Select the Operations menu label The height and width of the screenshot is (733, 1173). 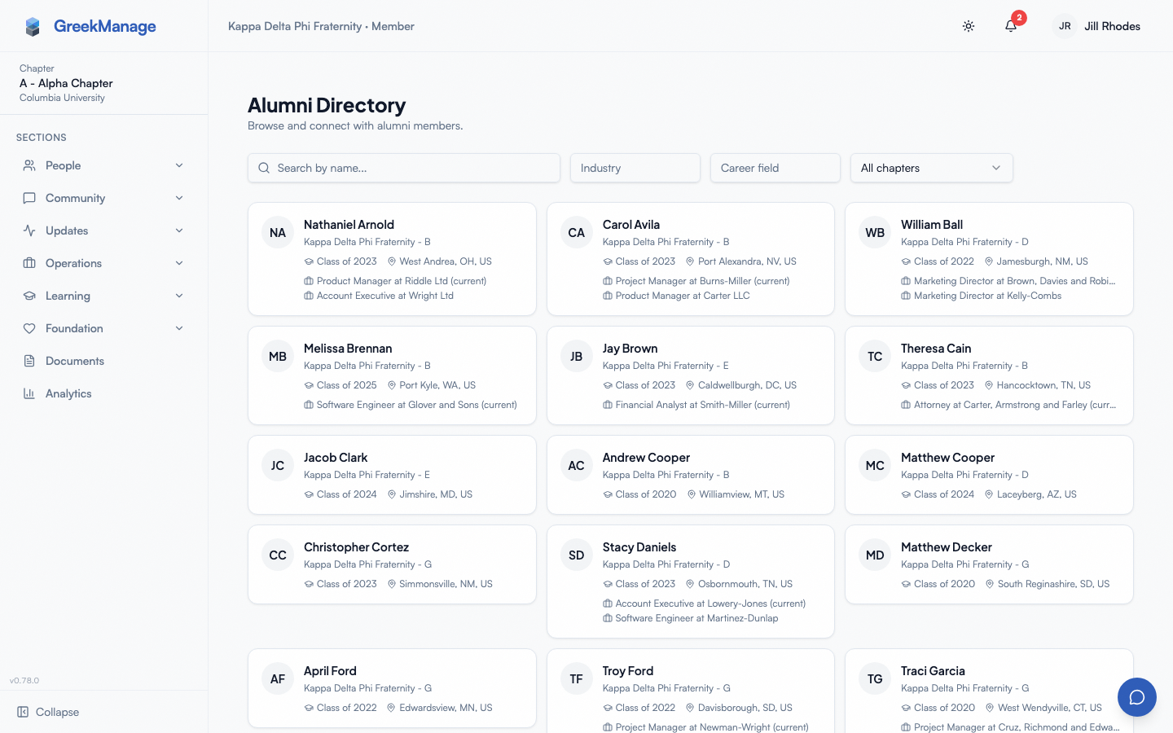[x=73, y=263]
